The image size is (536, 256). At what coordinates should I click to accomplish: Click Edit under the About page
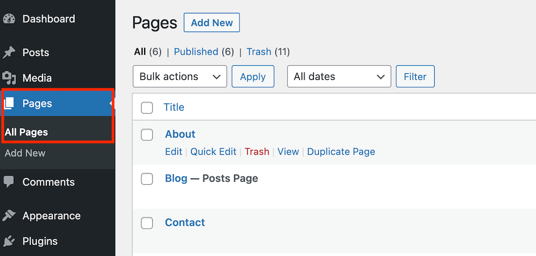coord(174,152)
